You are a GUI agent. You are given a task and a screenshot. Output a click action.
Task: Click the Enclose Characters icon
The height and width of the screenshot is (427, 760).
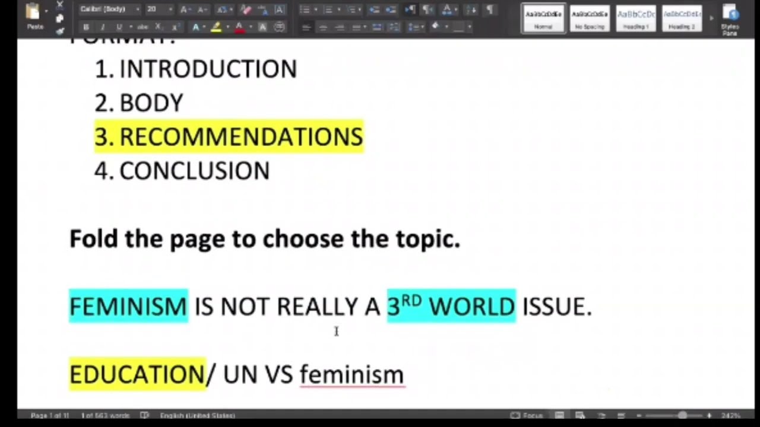(279, 27)
